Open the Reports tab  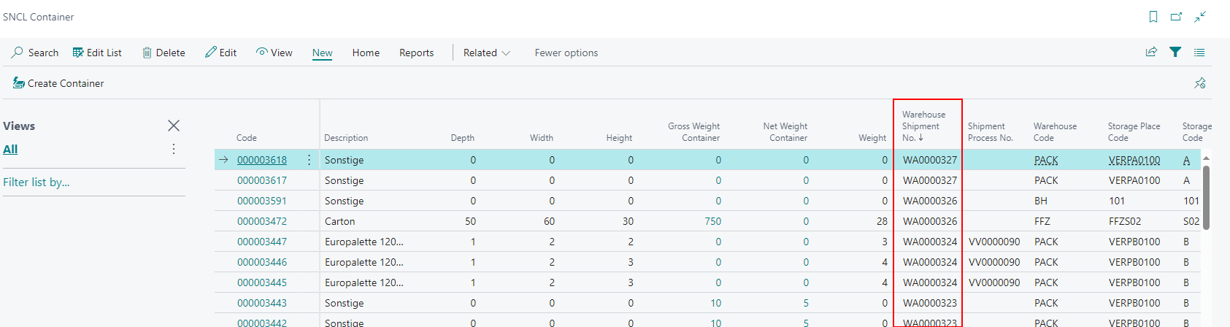coord(416,53)
